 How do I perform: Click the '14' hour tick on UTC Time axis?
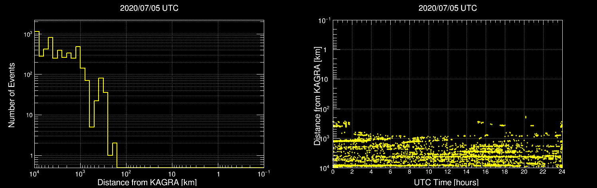[x=467, y=172]
